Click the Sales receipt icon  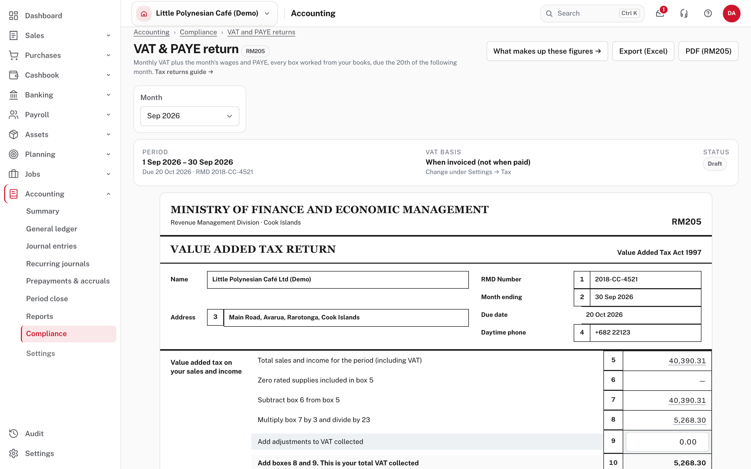point(13,35)
